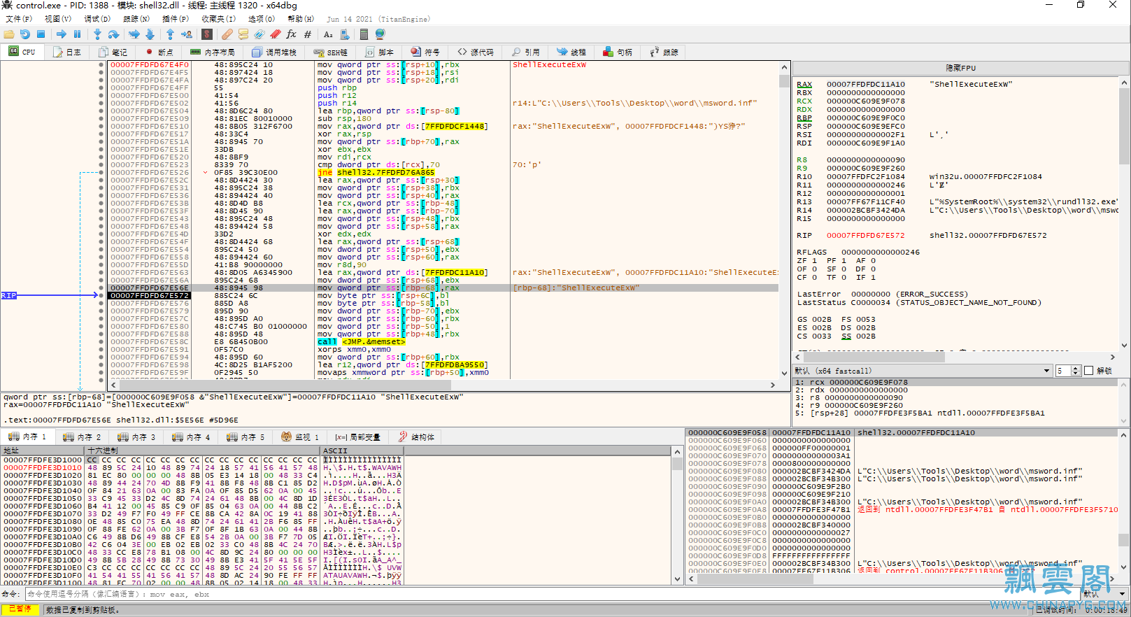This screenshot has width=1131, height=617.
Task: Open the Comments speech-bubble icon
Action: point(243,34)
